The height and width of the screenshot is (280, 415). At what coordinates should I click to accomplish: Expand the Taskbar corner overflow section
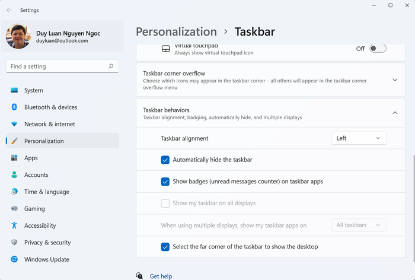point(395,79)
